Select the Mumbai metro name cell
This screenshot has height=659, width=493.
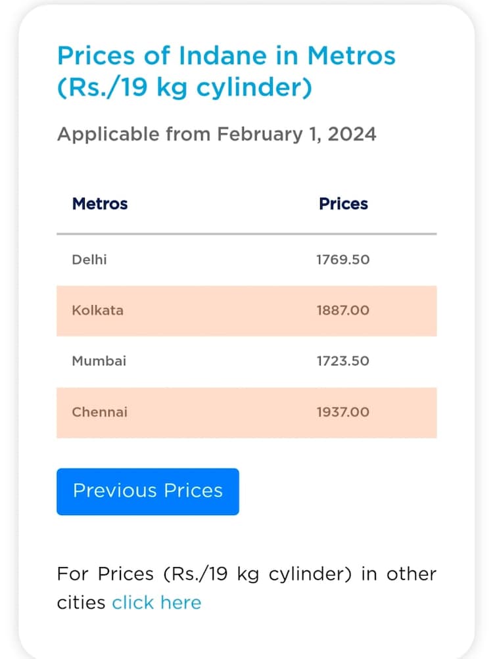tap(99, 361)
